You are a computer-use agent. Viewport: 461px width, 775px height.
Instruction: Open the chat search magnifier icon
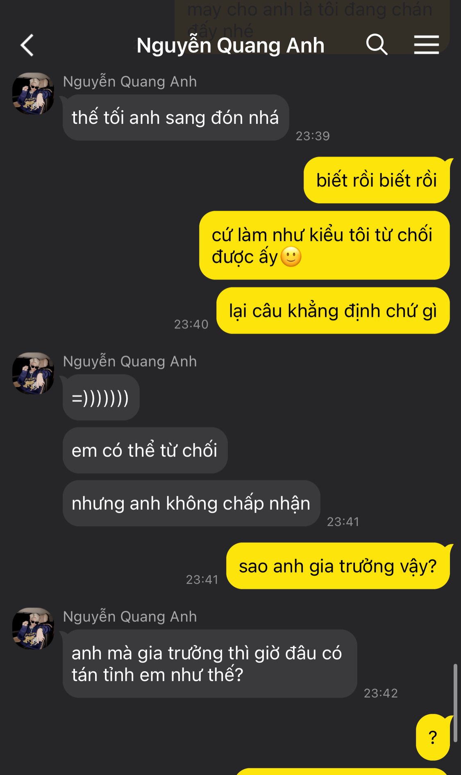click(377, 44)
